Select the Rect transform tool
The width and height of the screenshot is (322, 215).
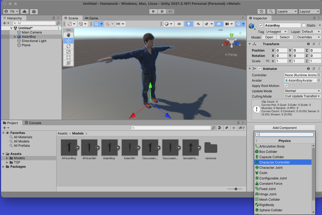(x=69, y=57)
